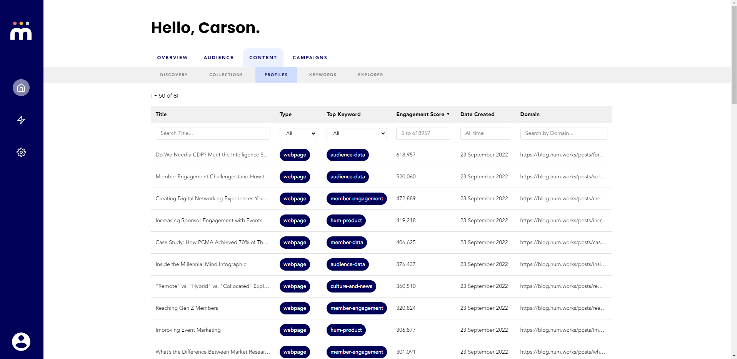
Task: Click the Engagement Score sort arrow
Action: pos(448,114)
